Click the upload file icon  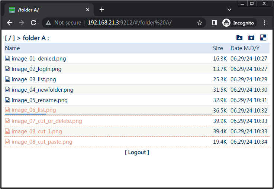251,38
